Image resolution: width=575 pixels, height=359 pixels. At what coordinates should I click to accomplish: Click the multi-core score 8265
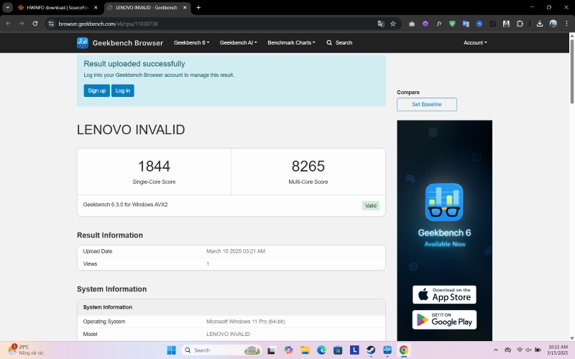click(x=308, y=167)
